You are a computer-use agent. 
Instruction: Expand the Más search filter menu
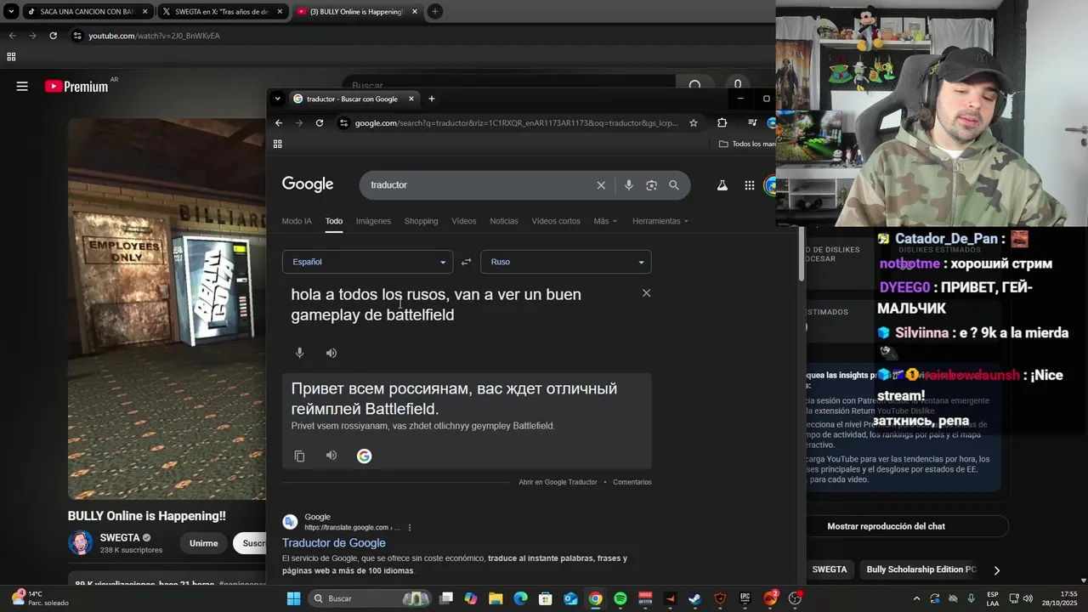click(x=605, y=221)
